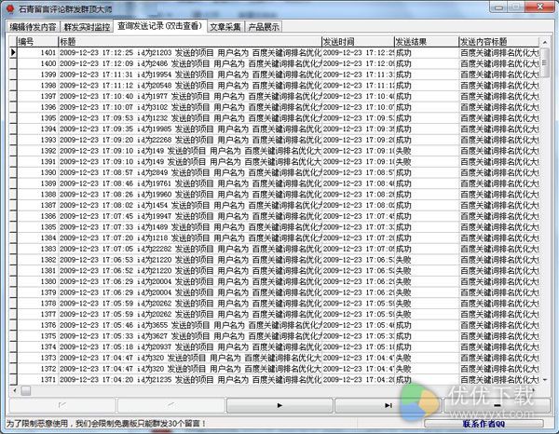Click the previous record navigator button

[x=171, y=405]
